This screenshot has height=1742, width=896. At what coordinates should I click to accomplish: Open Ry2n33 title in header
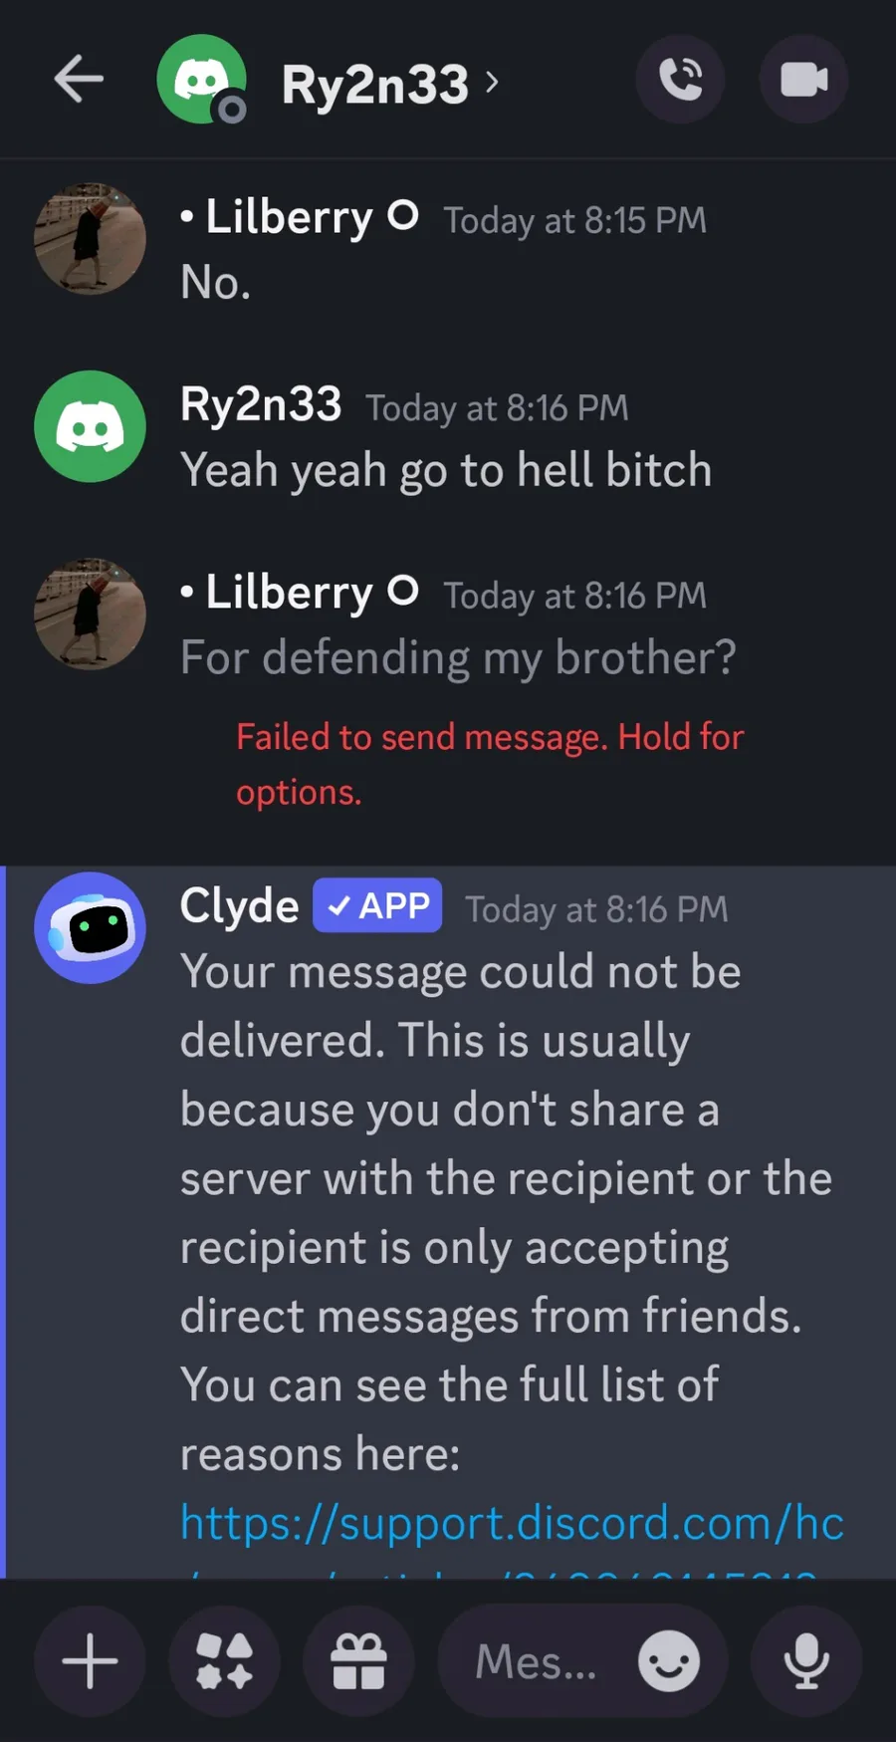(374, 85)
